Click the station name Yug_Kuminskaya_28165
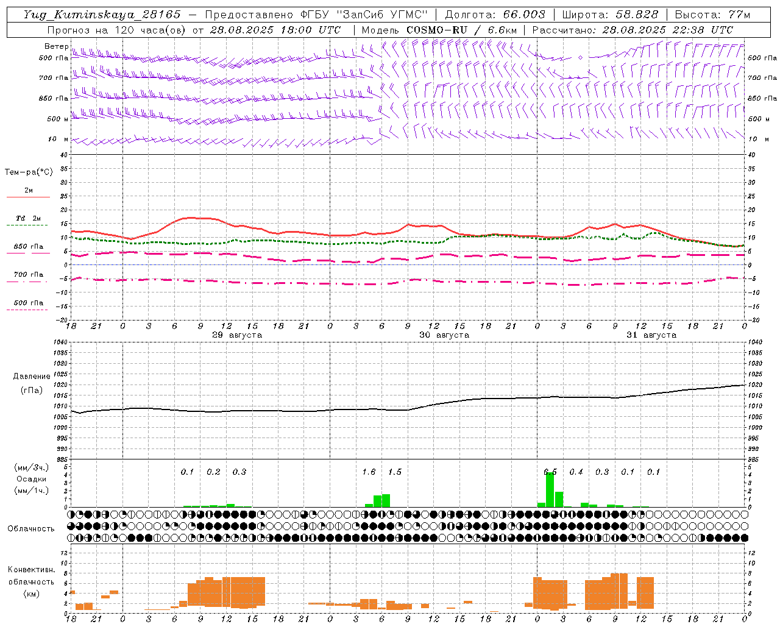Image resolution: width=780 pixels, height=624 pixels. click(x=102, y=15)
